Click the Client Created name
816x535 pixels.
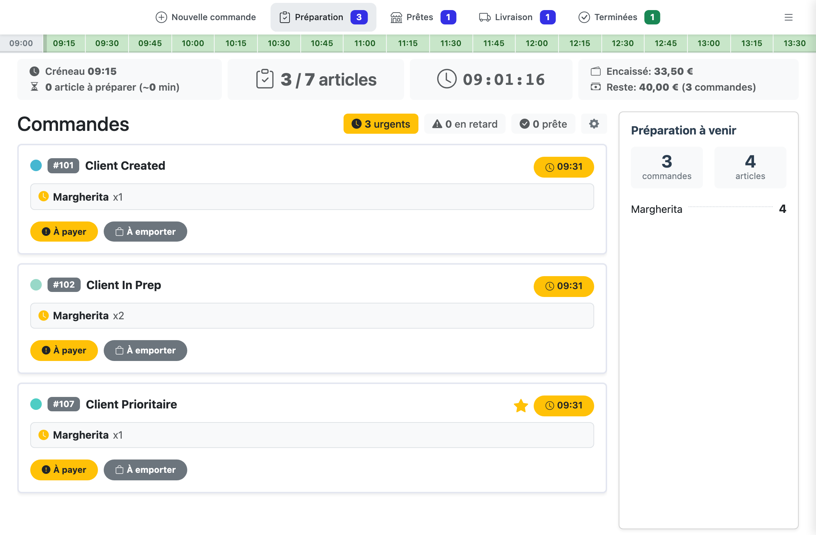pyautogui.click(x=125, y=165)
